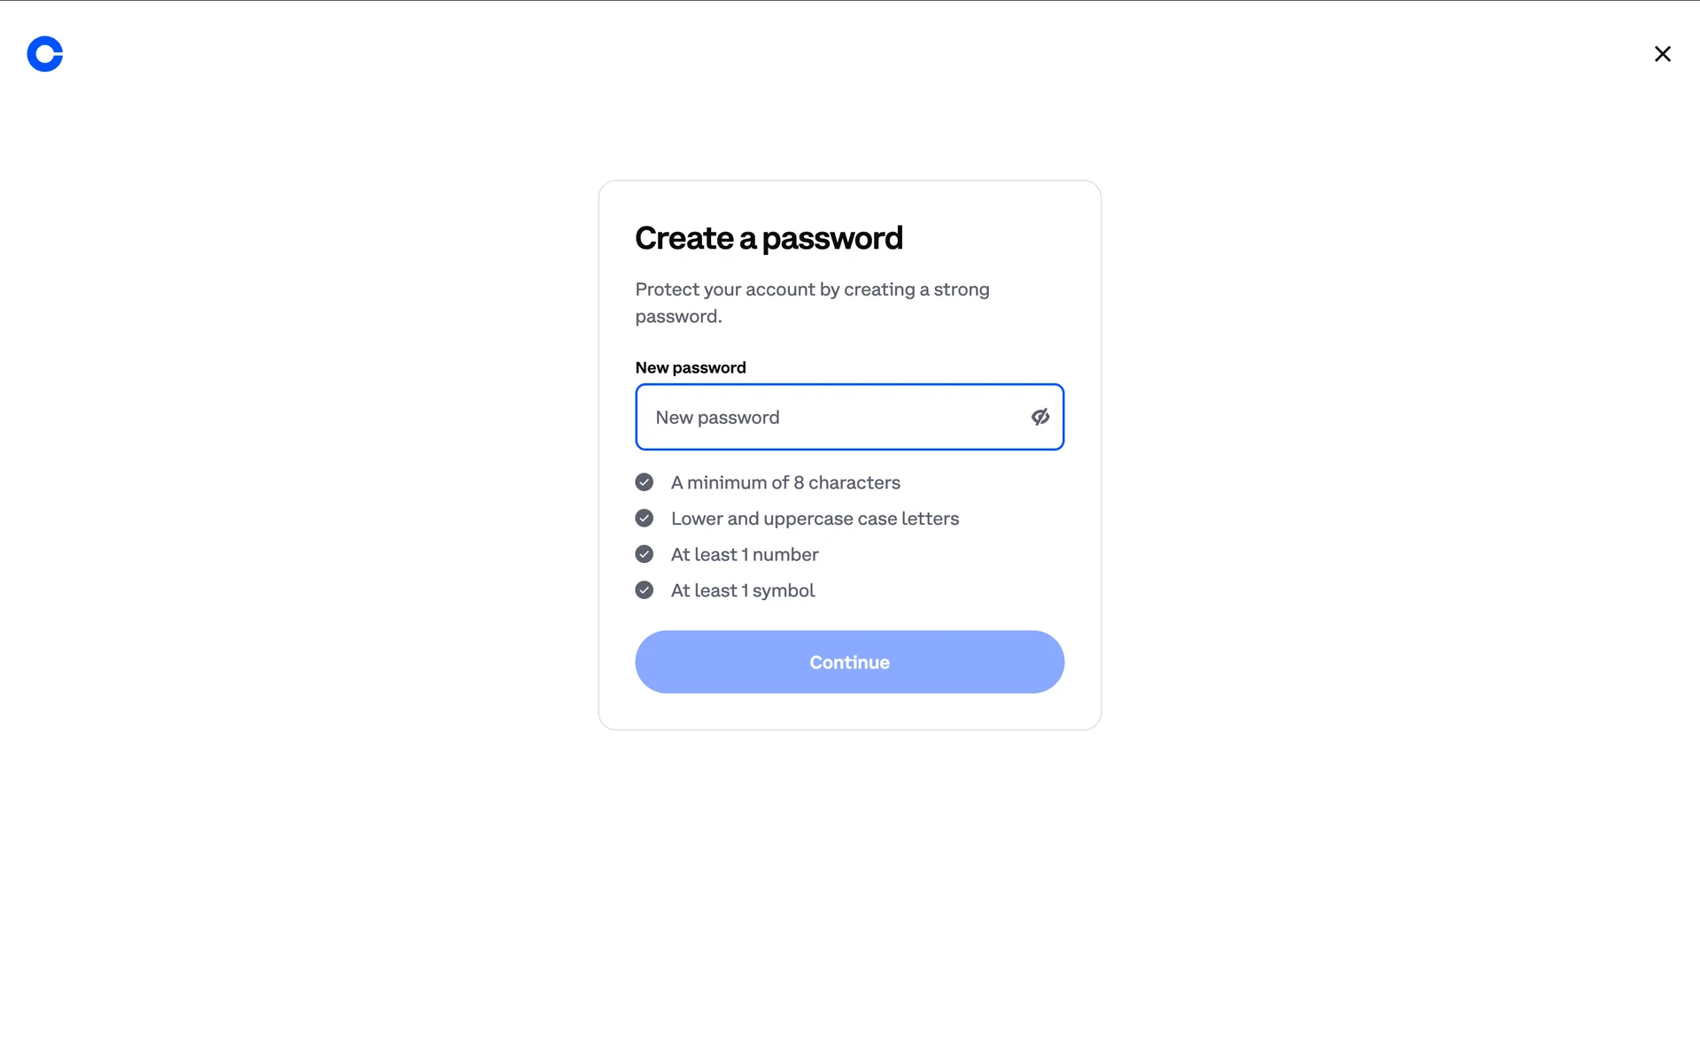Click 'At least 1 number' requirement text

pos(745,555)
